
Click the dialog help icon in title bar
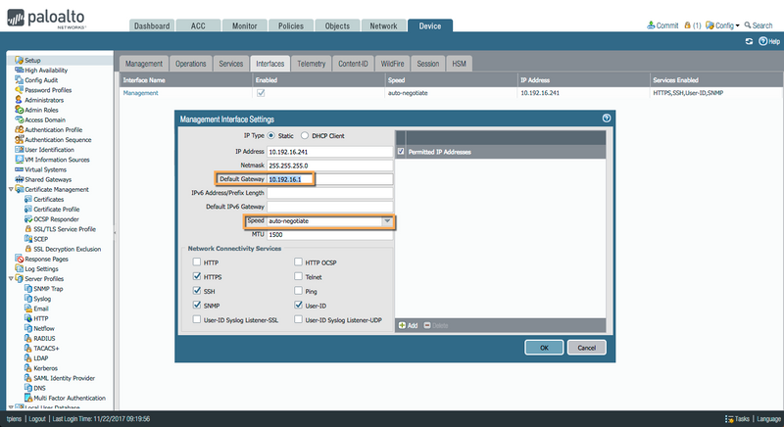point(607,119)
